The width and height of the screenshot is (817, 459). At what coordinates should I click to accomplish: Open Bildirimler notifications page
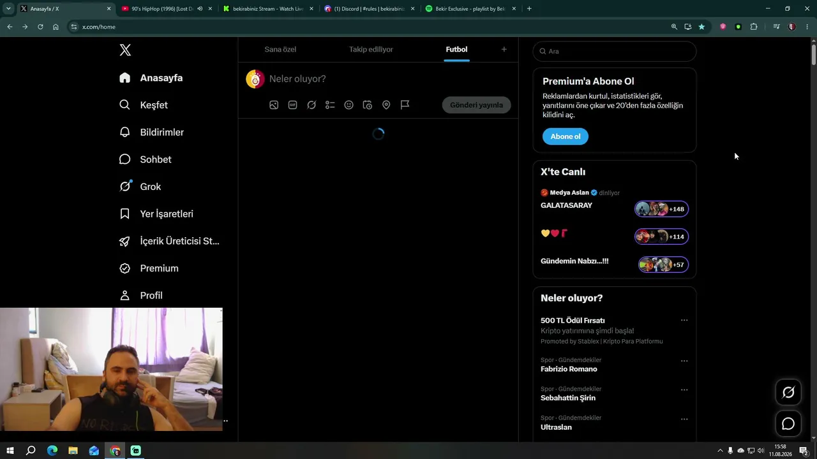pos(151,132)
